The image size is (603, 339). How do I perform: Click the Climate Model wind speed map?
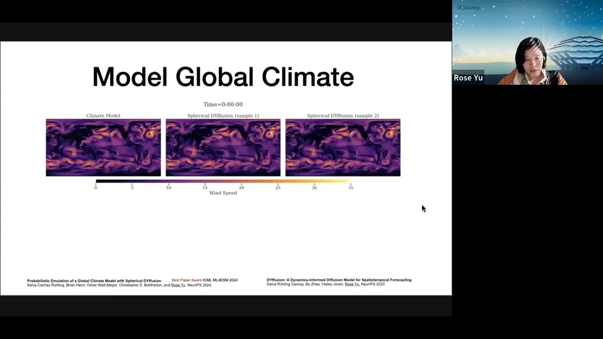point(103,148)
